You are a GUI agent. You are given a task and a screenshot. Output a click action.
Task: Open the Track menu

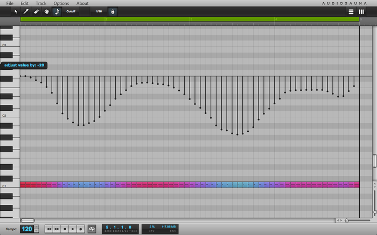pos(41,3)
